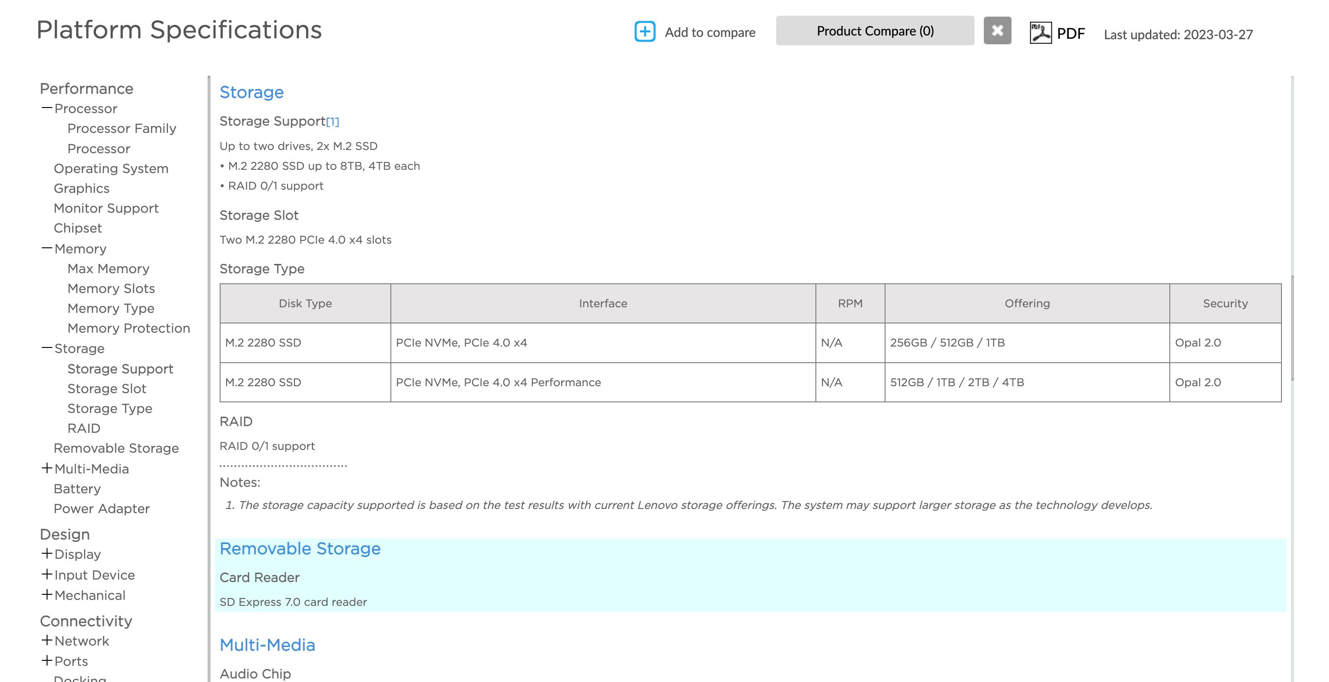Click the right-side vertical scrollbar
1329x682 pixels.
[1292, 328]
